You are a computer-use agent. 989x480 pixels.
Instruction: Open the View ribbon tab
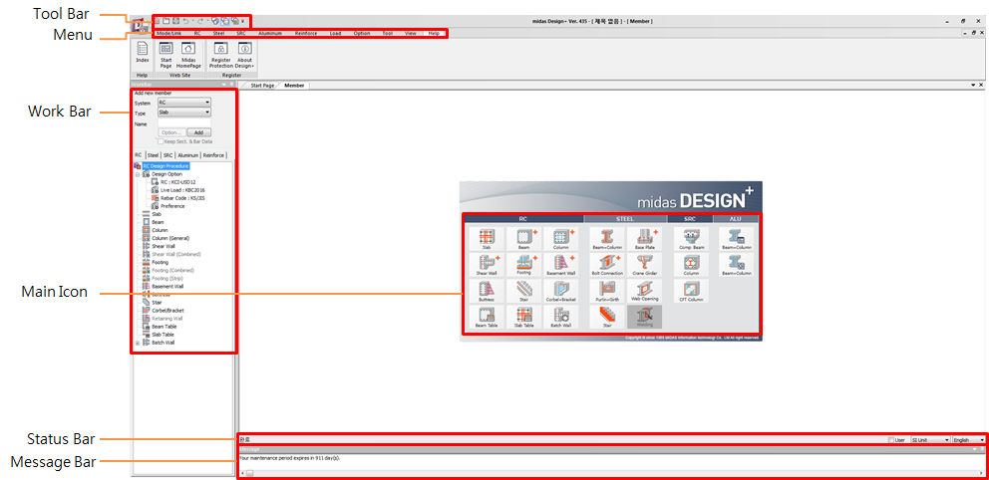(x=411, y=33)
